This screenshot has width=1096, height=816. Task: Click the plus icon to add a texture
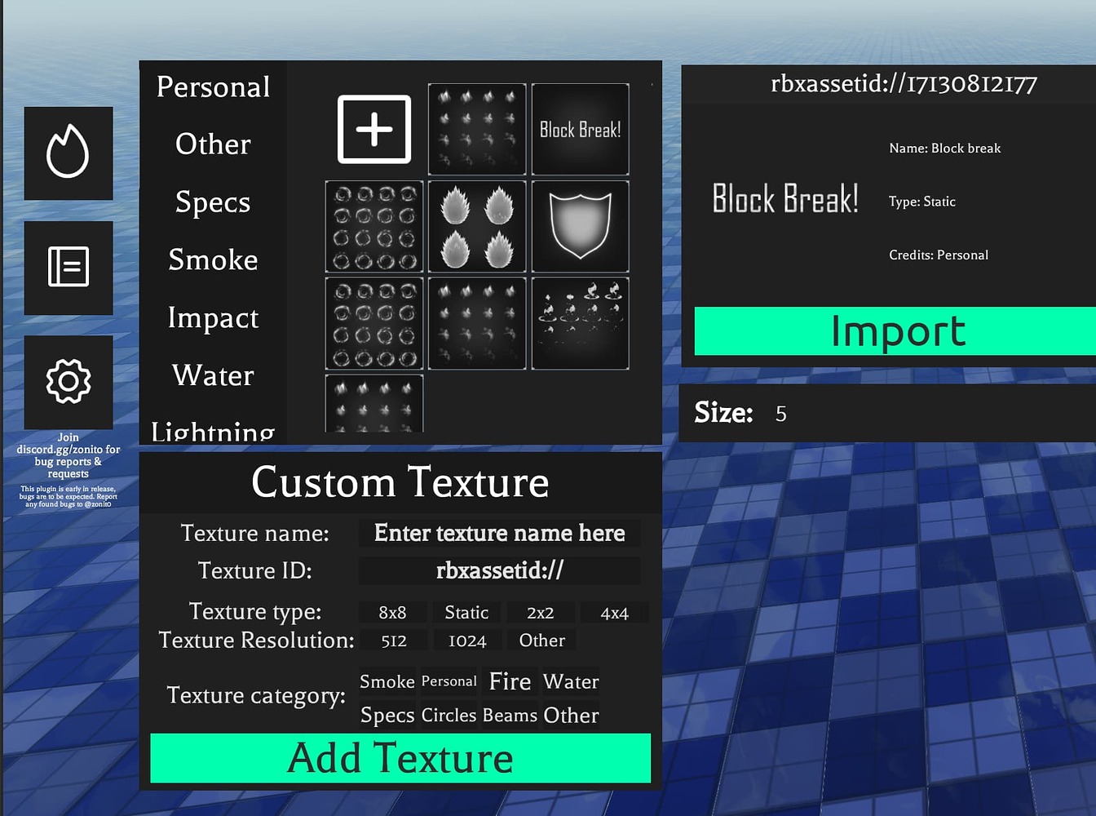click(x=373, y=128)
